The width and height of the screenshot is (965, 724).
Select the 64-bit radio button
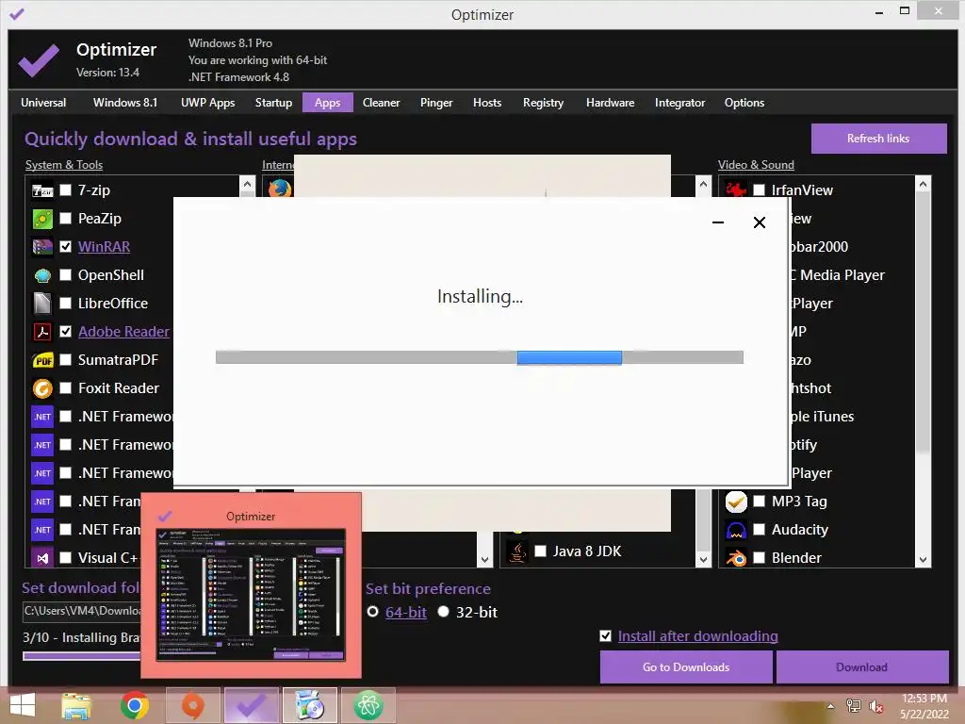(372, 612)
